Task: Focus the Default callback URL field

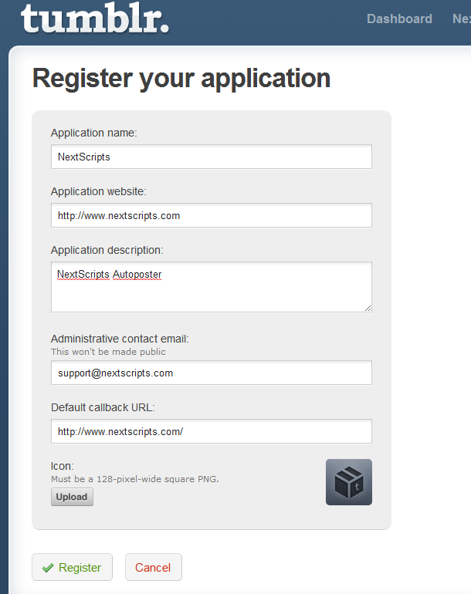Action: (x=212, y=431)
